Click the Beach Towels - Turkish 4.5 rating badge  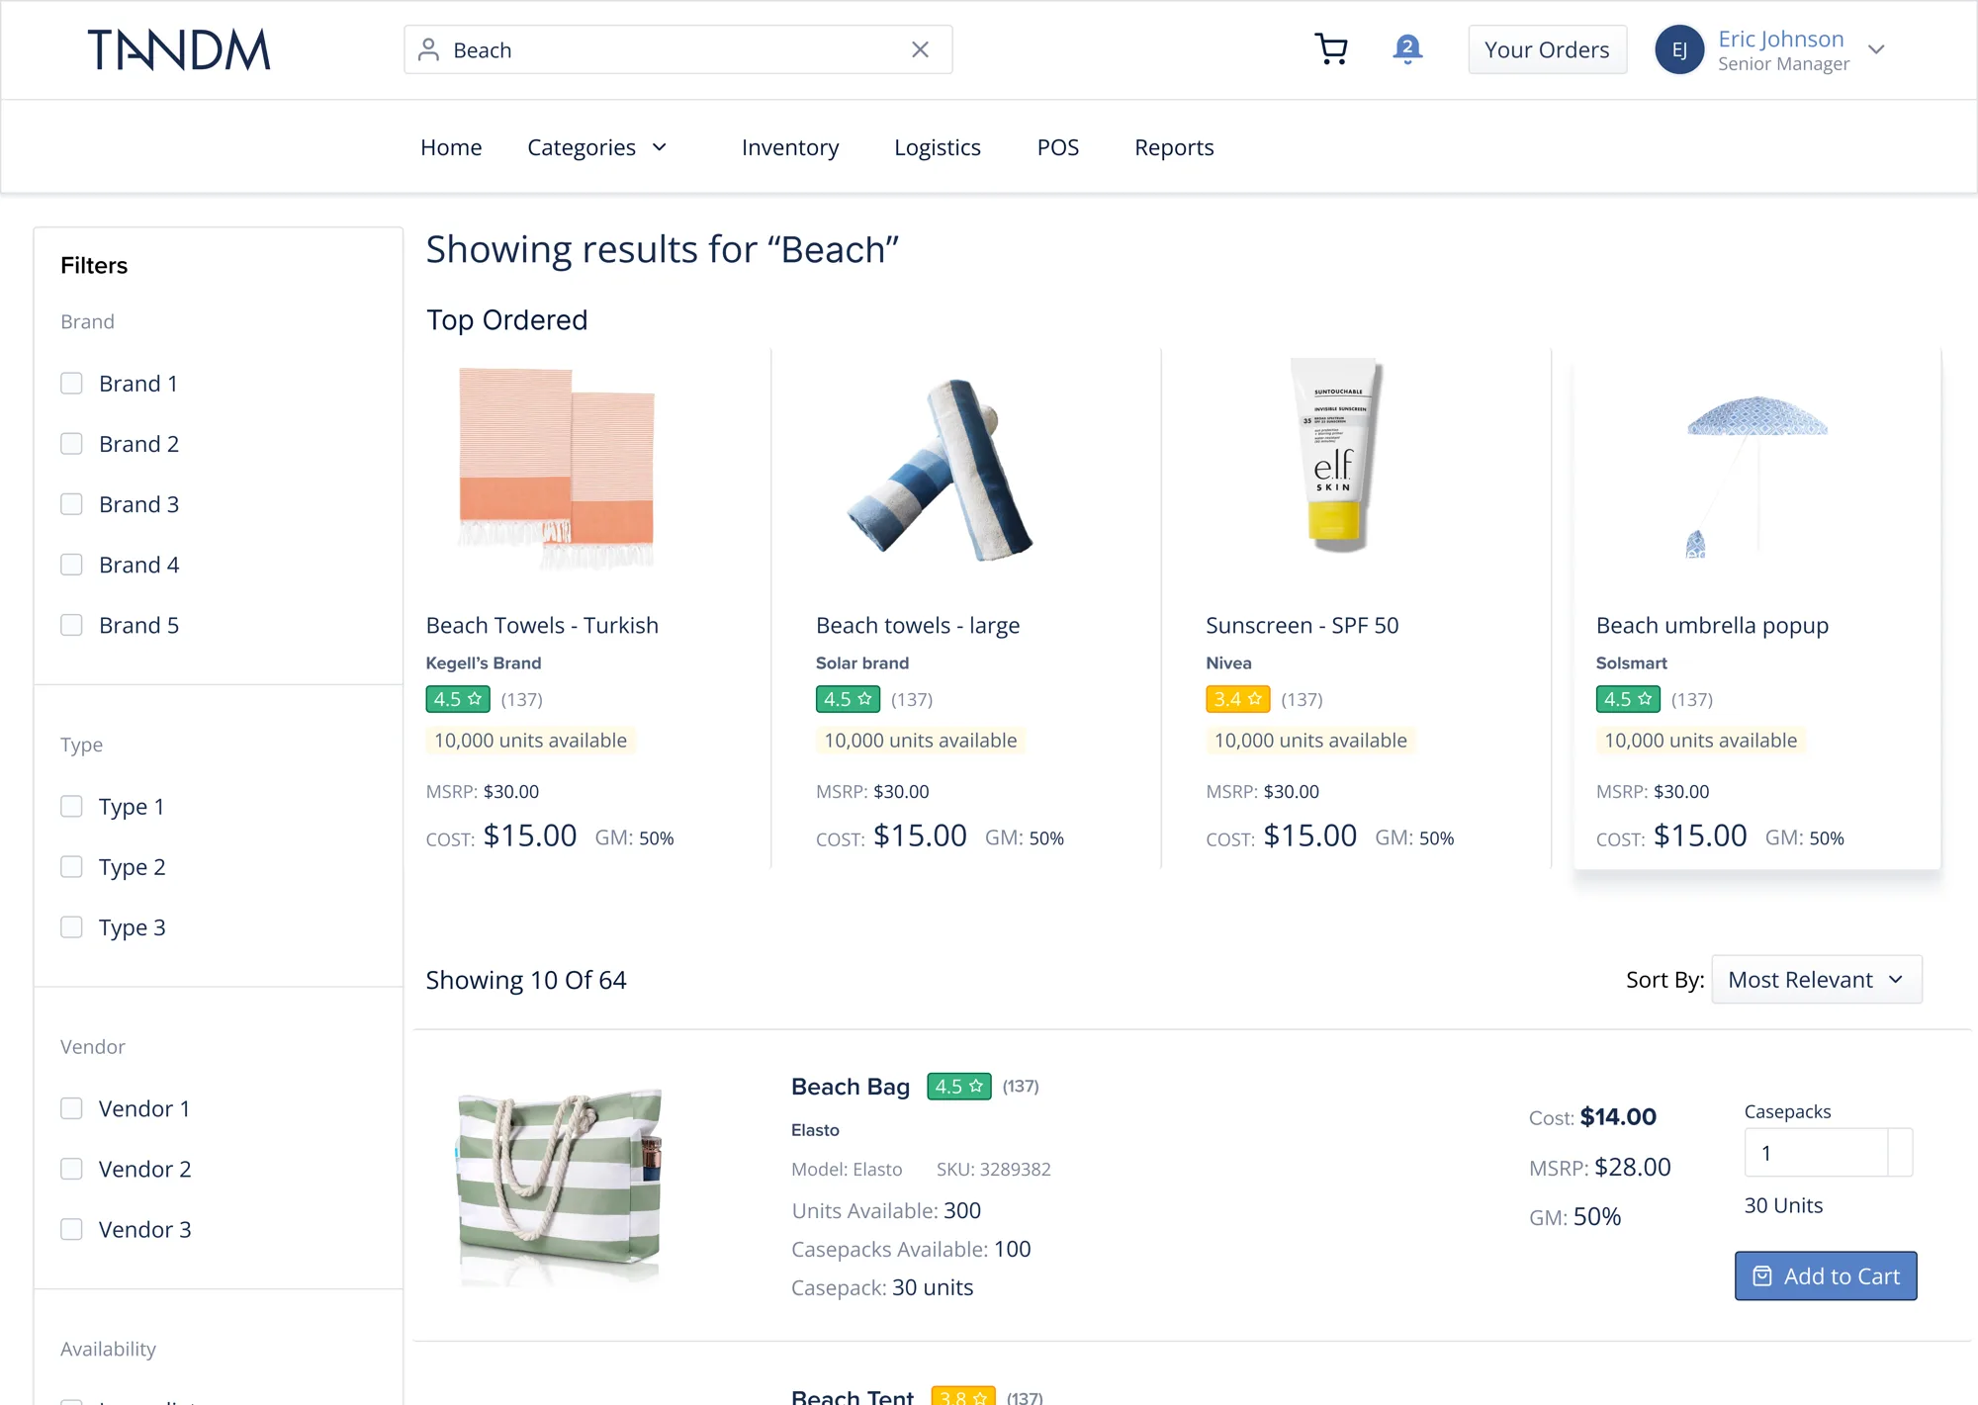tap(458, 699)
